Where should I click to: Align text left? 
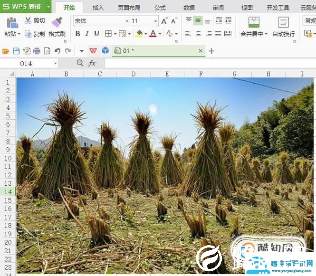[x=188, y=34]
